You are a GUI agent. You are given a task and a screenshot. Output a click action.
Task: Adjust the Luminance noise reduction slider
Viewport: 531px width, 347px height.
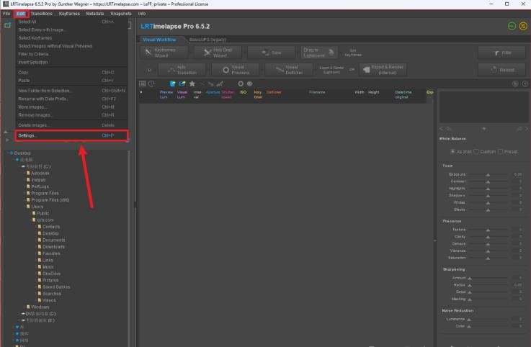tap(469, 320)
